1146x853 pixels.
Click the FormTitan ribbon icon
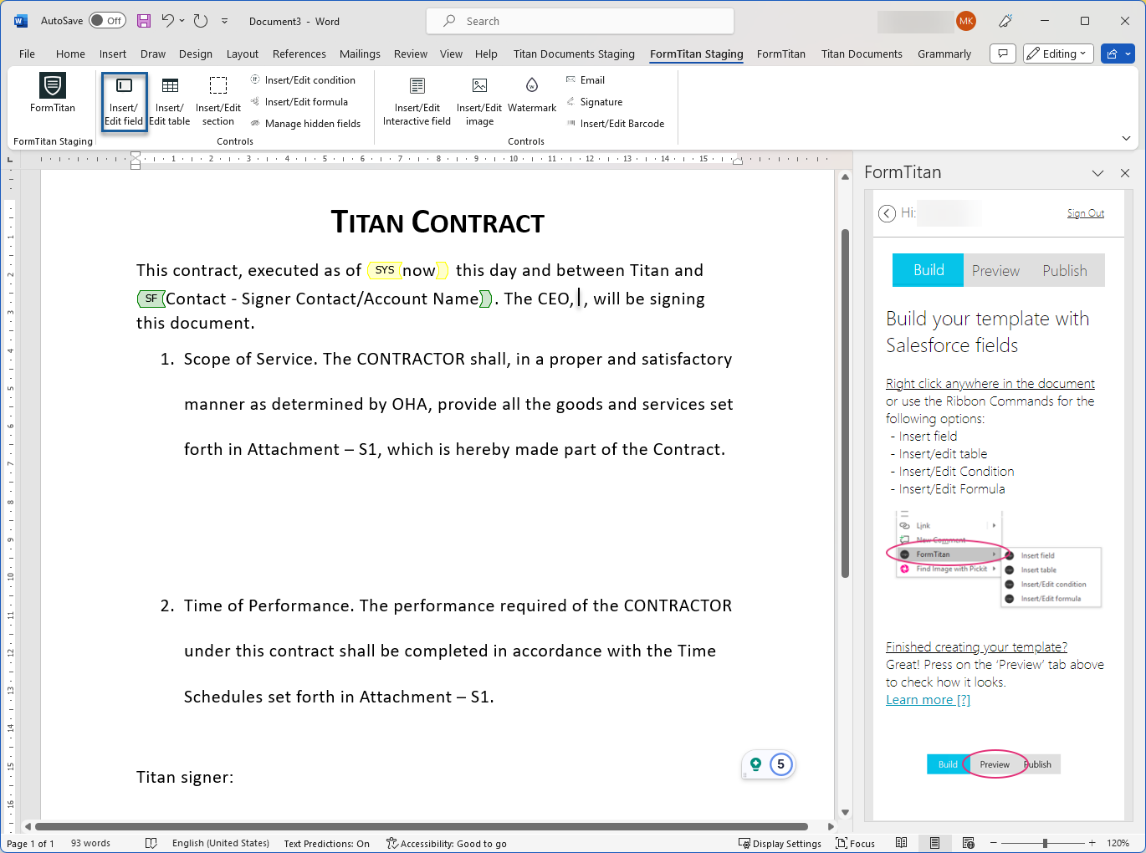click(x=53, y=93)
